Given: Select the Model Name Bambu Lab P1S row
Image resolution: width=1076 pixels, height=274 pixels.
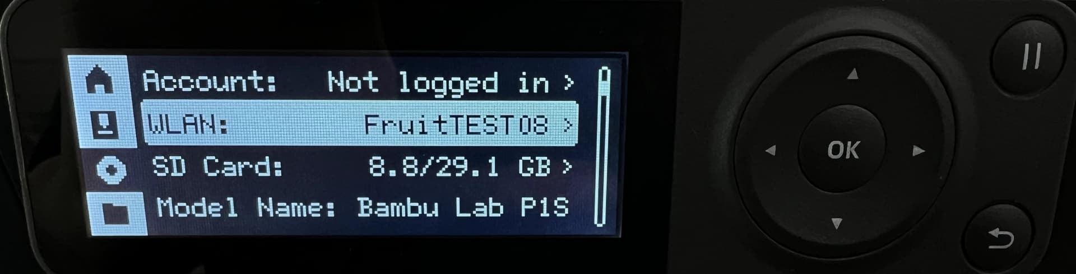Looking at the screenshot, I should pos(362,207).
